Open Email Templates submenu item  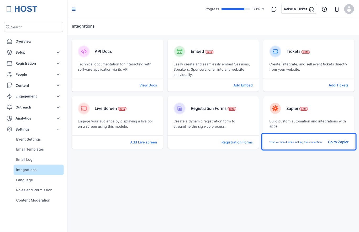30,149
